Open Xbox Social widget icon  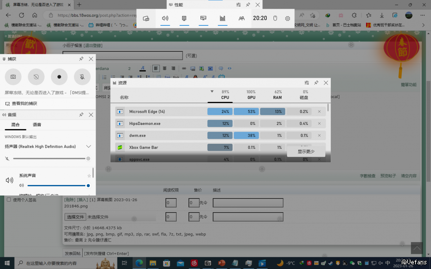pos(242,18)
